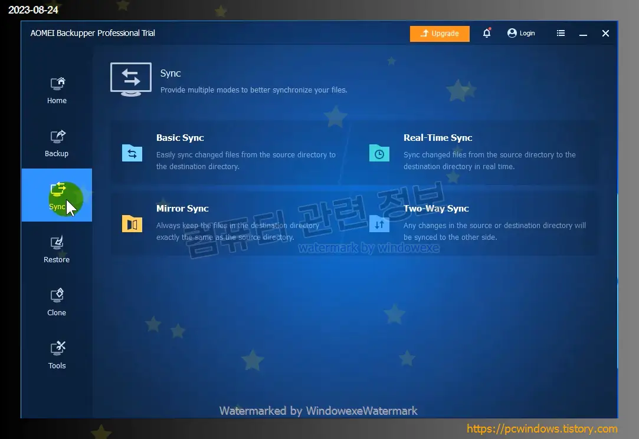Open the Home section icon
The height and width of the screenshot is (439, 639).
point(57,84)
